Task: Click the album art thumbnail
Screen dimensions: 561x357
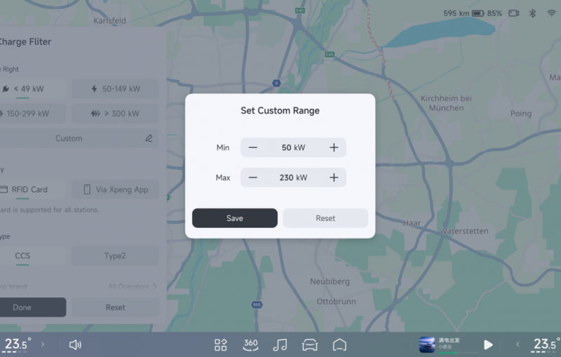Action: [x=427, y=344]
